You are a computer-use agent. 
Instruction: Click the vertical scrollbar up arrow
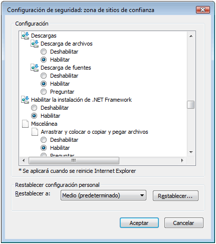pyautogui.click(x=191, y=36)
